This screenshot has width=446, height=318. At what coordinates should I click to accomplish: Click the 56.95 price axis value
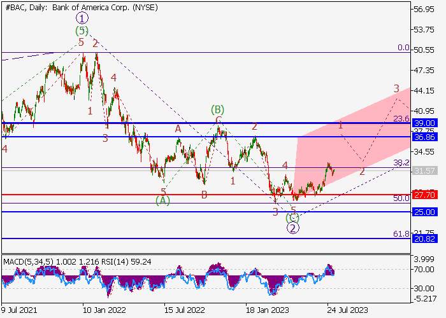[x=424, y=10]
